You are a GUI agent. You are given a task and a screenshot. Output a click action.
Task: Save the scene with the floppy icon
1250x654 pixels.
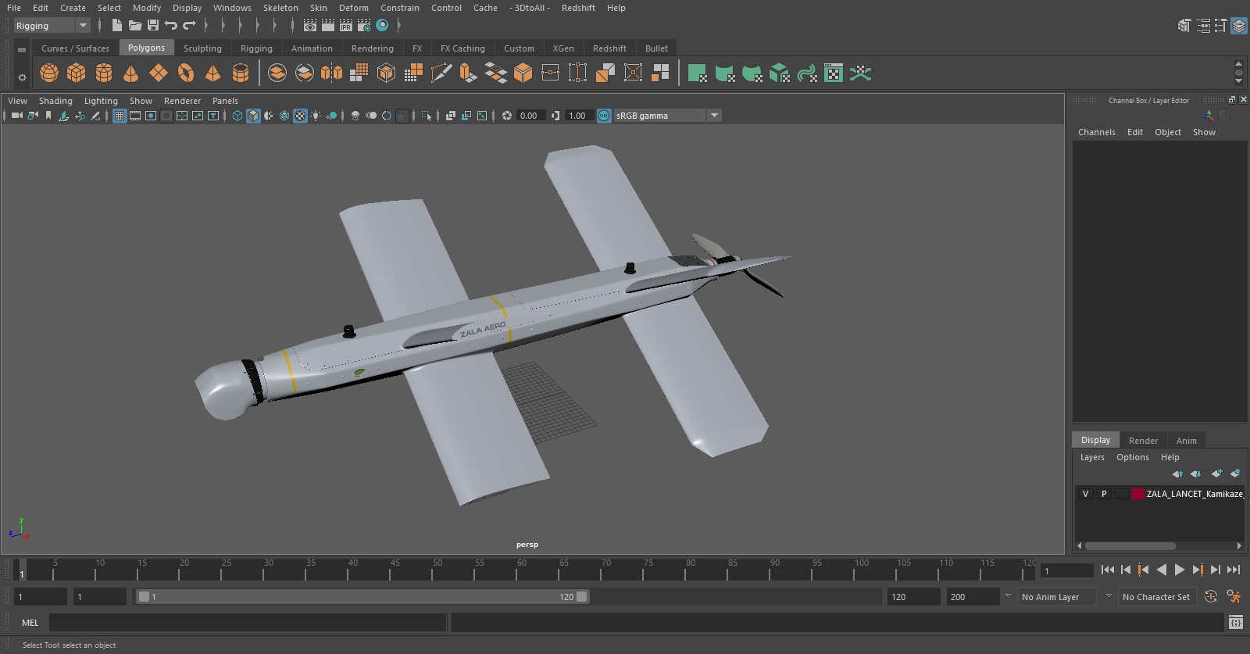(x=153, y=26)
